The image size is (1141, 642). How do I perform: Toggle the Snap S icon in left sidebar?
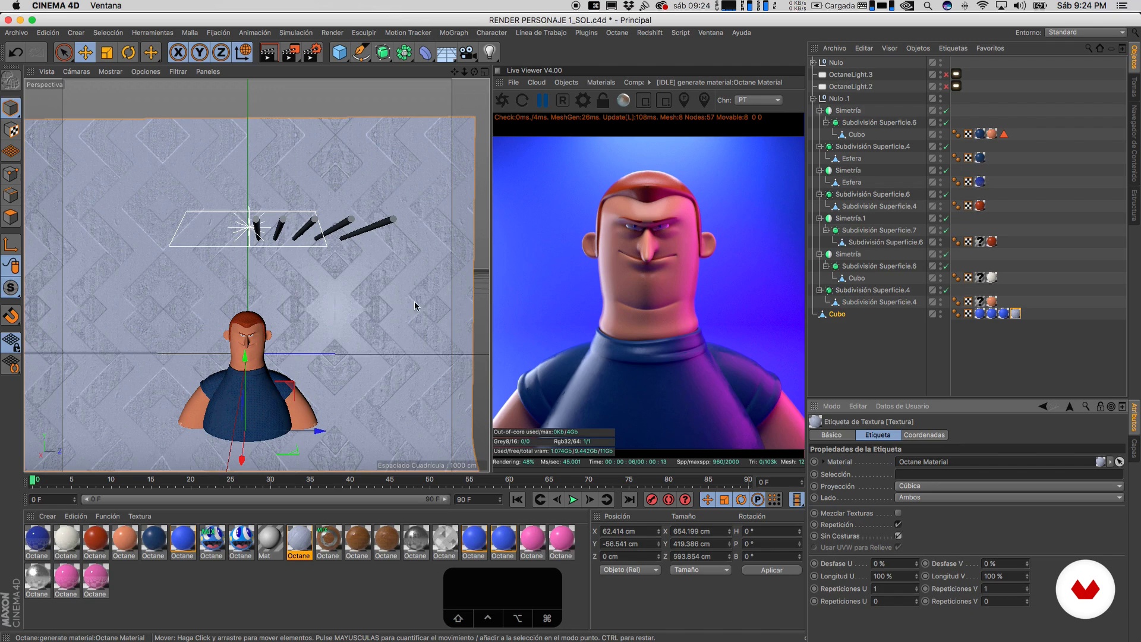(11, 288)
